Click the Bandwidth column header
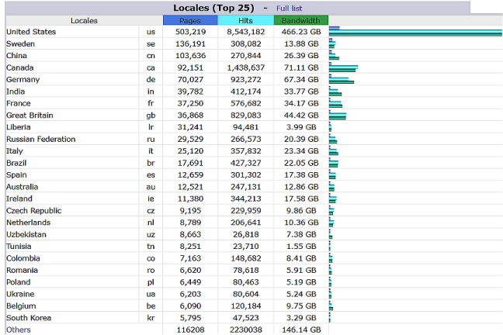503x335 pixels. click(301, 20)
